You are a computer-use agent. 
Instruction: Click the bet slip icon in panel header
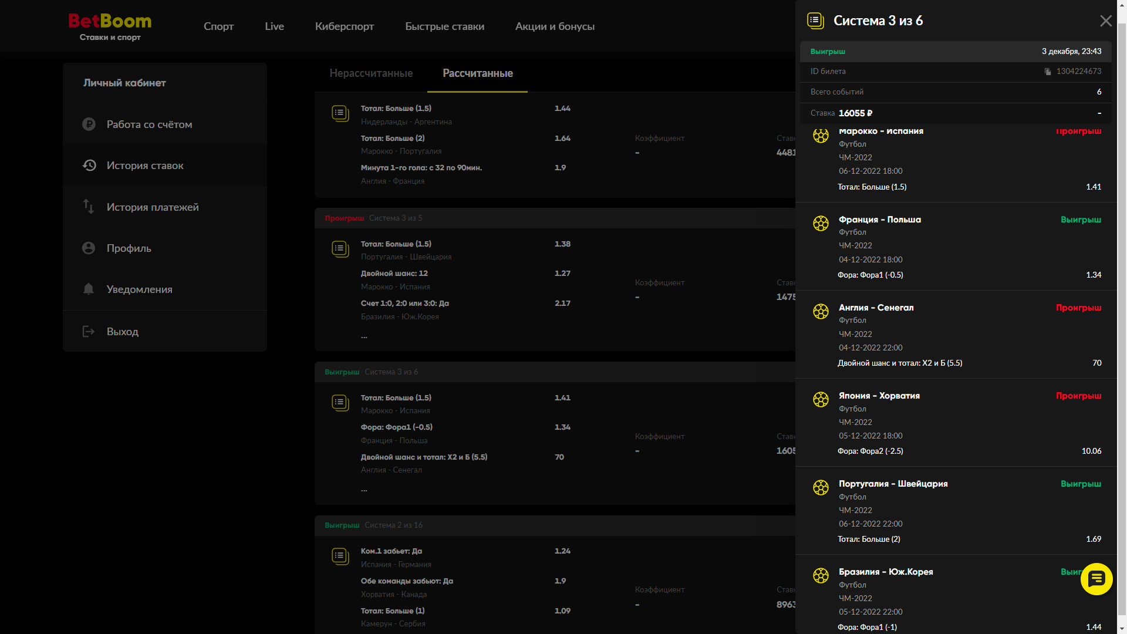[815, 21]
